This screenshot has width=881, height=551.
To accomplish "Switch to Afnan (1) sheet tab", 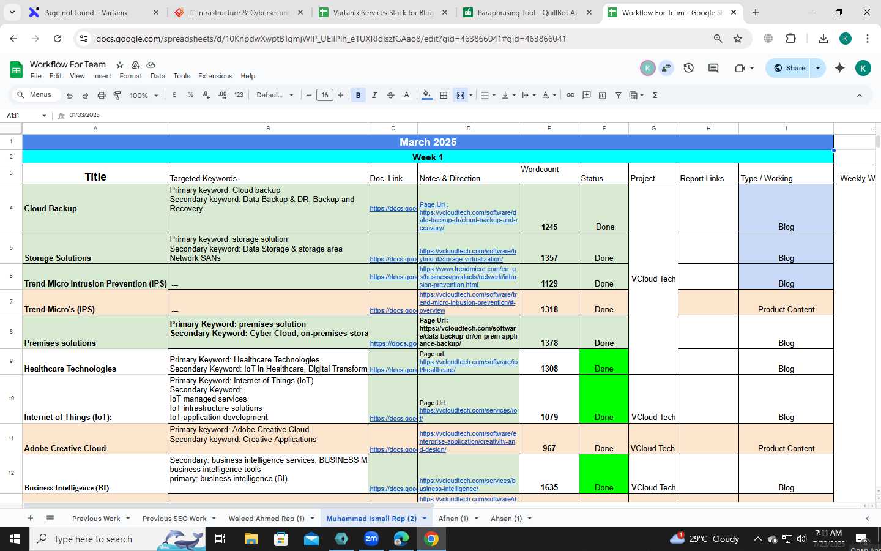I will coord(453,519).
